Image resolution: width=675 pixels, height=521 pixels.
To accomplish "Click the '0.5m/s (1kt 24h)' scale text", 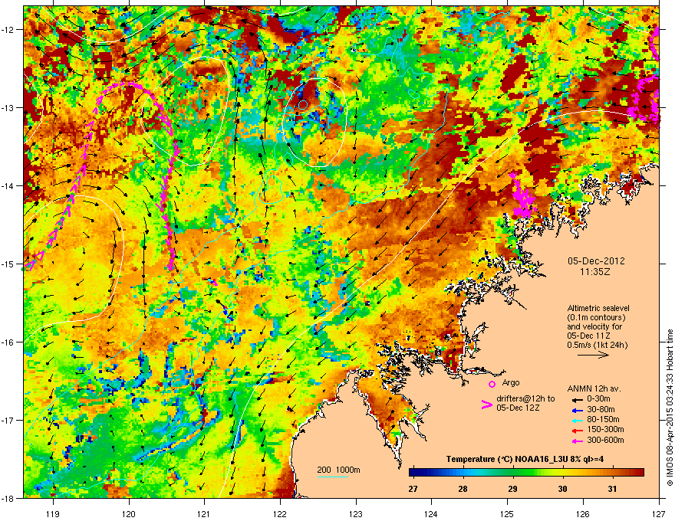I will pyautogui.click(x=597, y=345).
